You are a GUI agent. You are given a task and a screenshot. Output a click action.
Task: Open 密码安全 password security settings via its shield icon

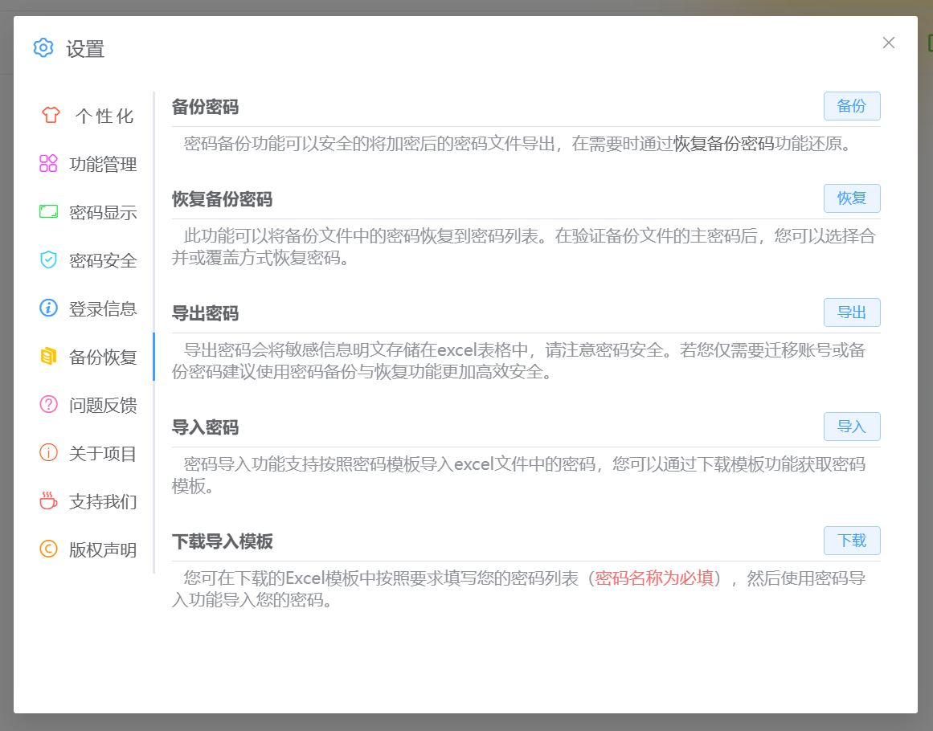click(x=49, y=260)
